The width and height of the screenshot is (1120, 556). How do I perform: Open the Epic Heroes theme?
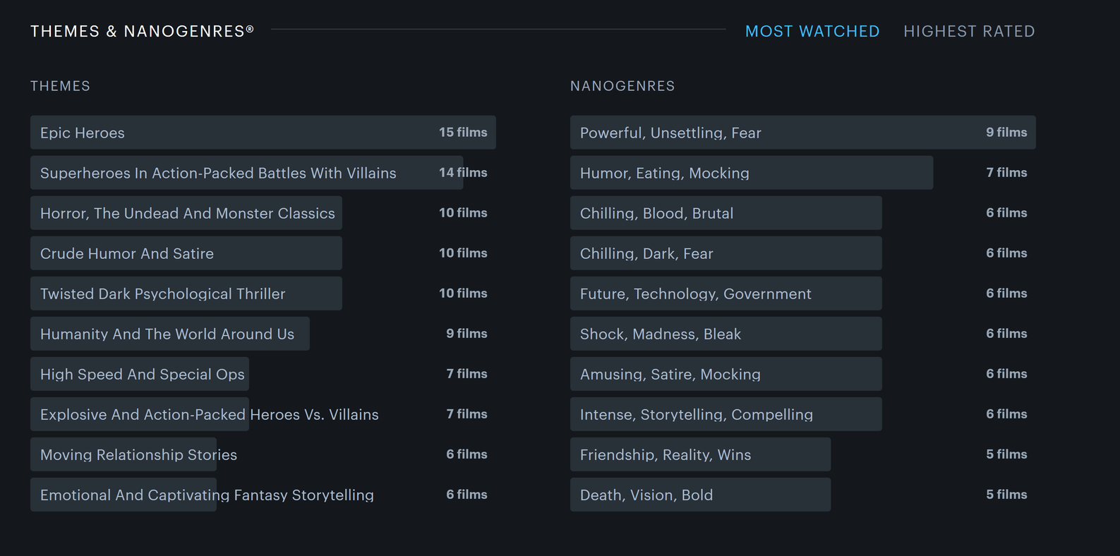pyautogui.click(x=83, y=133)
